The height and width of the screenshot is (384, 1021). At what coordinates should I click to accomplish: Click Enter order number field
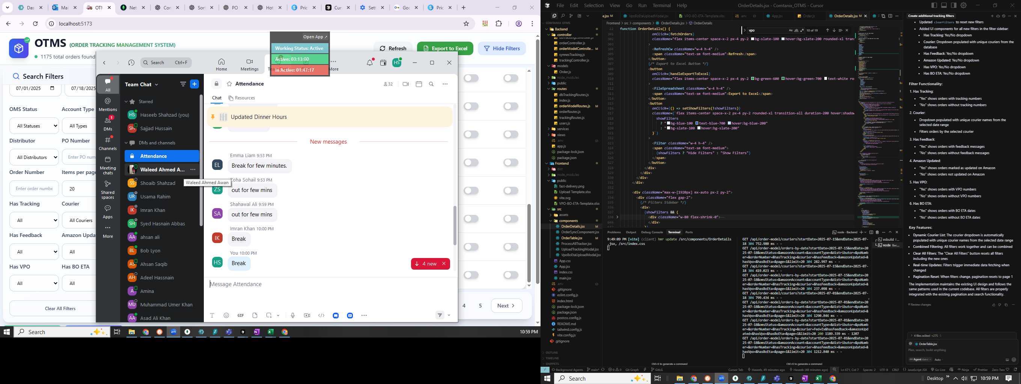pos(34,188)
